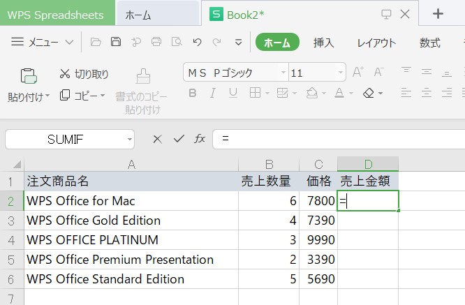Click the fill color bucket icon
465x305 pixels.
point(311,93)
